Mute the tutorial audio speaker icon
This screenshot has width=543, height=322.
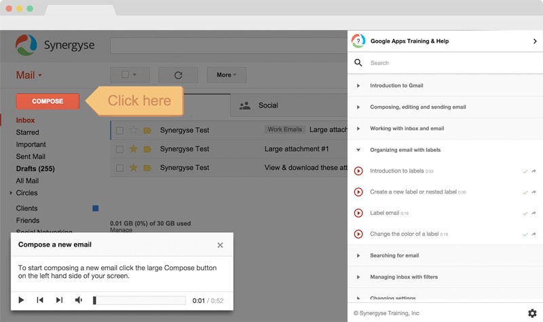[x=79, y=300]
